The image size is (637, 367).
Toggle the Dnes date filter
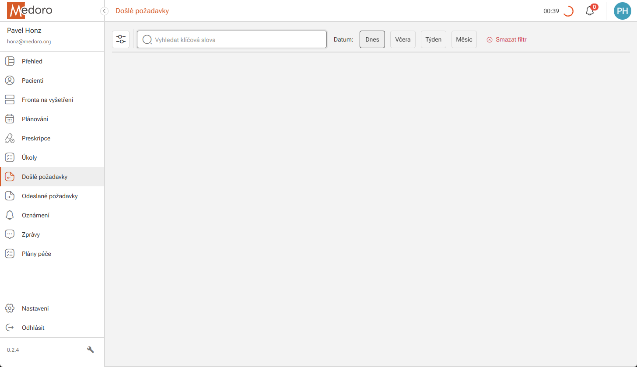pyautogui.click(x=372, y=39)
